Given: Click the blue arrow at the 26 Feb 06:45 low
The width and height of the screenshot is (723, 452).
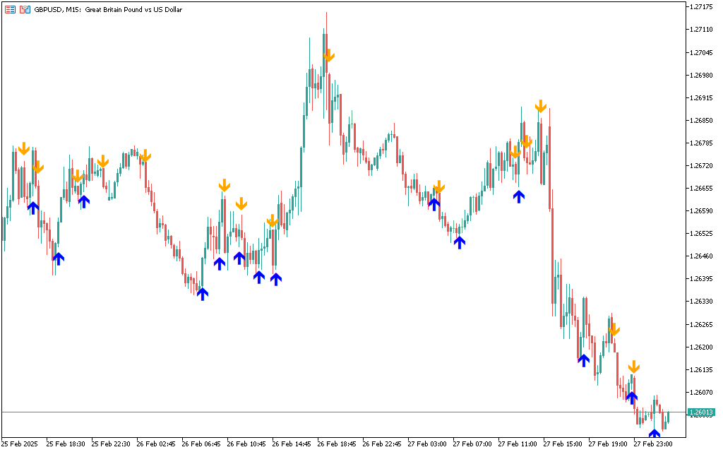Looking at the screenshot, I should click(x=203, y=293).
